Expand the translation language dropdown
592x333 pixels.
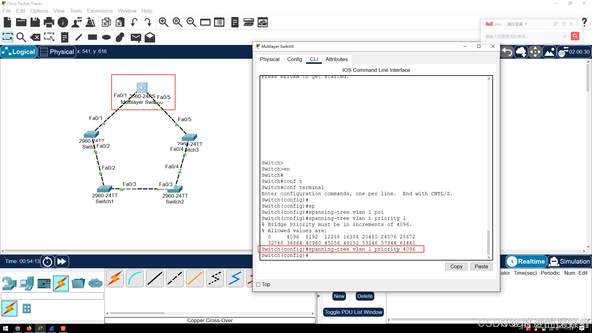(x=526, y=24)
